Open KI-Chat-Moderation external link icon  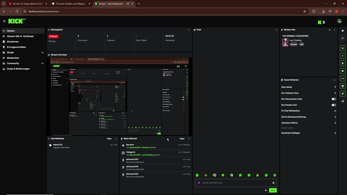click(335, 111)
